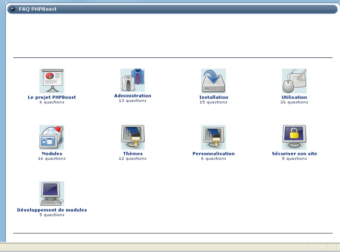The width and height of the screenshot is (340, 252).
Task: Visit the 'Développement de modules' text link
Action: (x=52, y=210)
